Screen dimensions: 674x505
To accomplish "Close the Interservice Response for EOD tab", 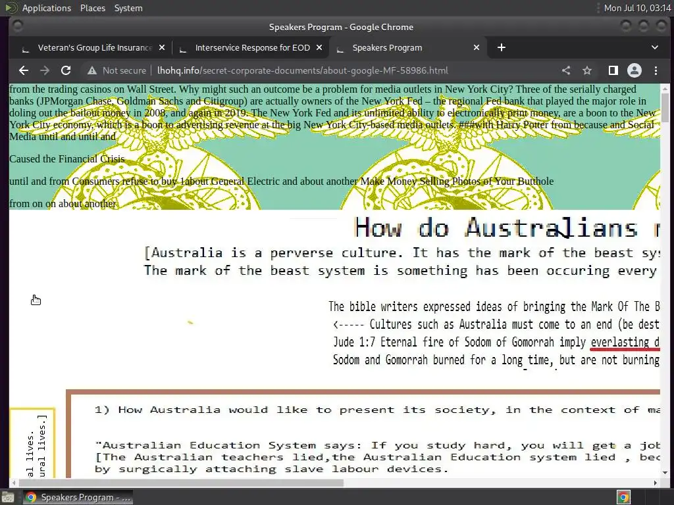I will pyautogui.click(x=319, y=47).
